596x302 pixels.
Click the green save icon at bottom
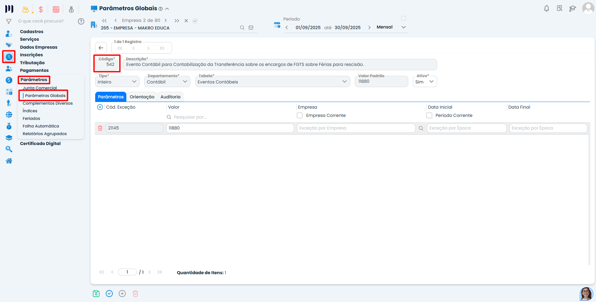tap(96, 294)
